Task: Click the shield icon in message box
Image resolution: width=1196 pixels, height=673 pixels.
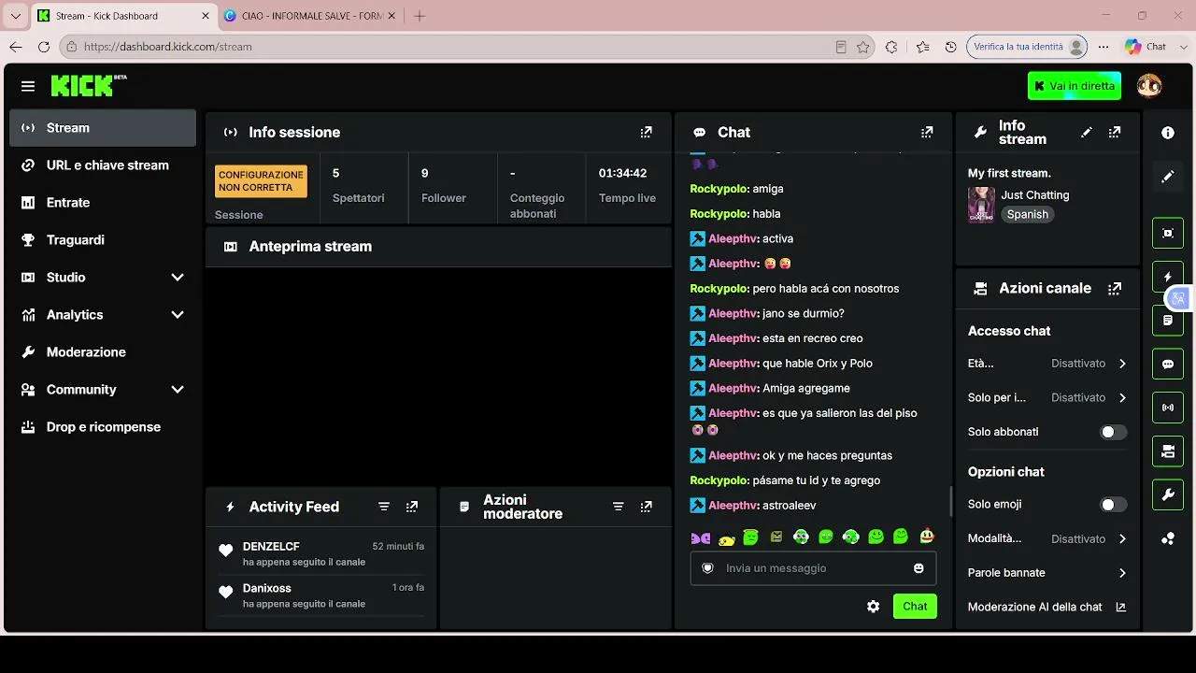Action: (x=707, y=568)
